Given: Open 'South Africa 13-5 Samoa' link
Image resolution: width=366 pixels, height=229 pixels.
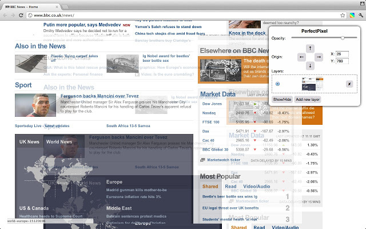Looking at the screenshot, I should pos(128,126).
